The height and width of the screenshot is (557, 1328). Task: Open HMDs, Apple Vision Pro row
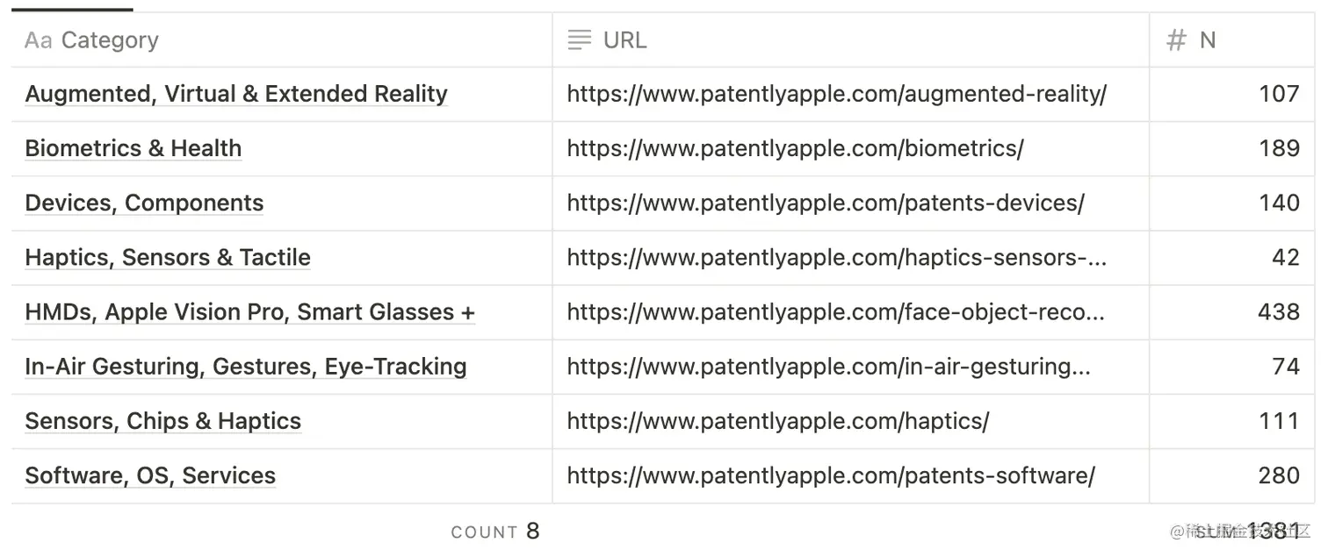(x=249, y=311)
